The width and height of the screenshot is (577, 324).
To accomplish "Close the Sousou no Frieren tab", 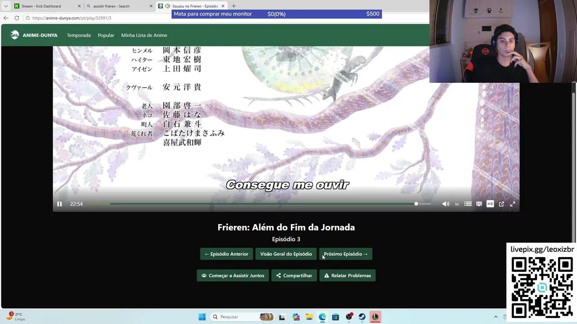I will [223, 6].
